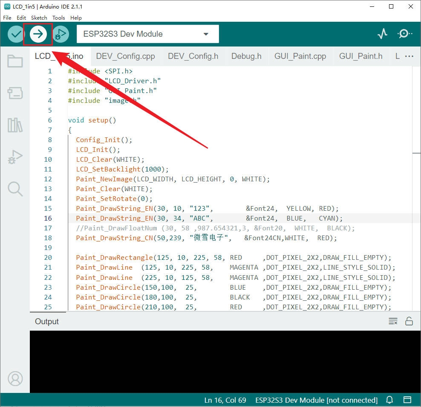The image size is (421, 407).
Task: Click the #include <SPI.h> line
Action: (100, 71)
